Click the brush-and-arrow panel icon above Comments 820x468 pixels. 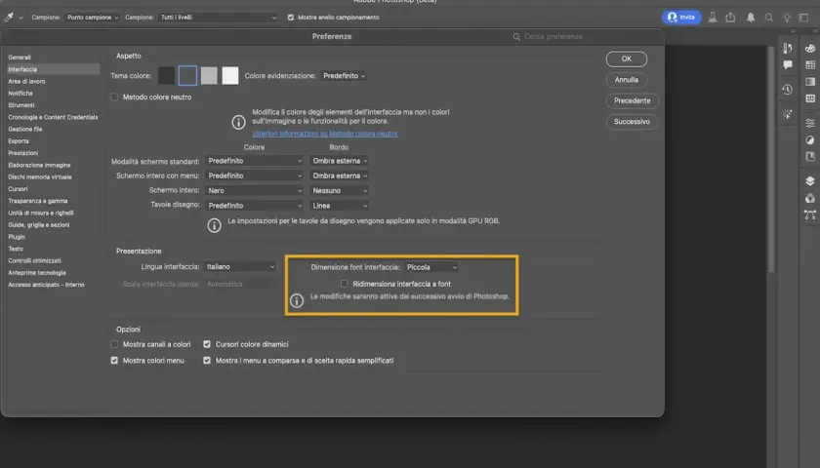tap(788, 48)
